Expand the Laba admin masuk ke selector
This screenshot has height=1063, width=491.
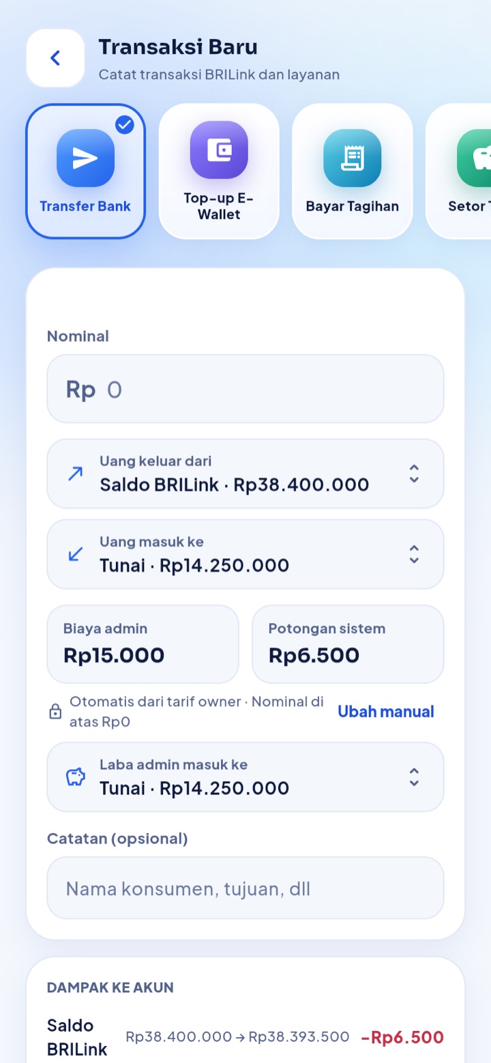pos(245,777)
